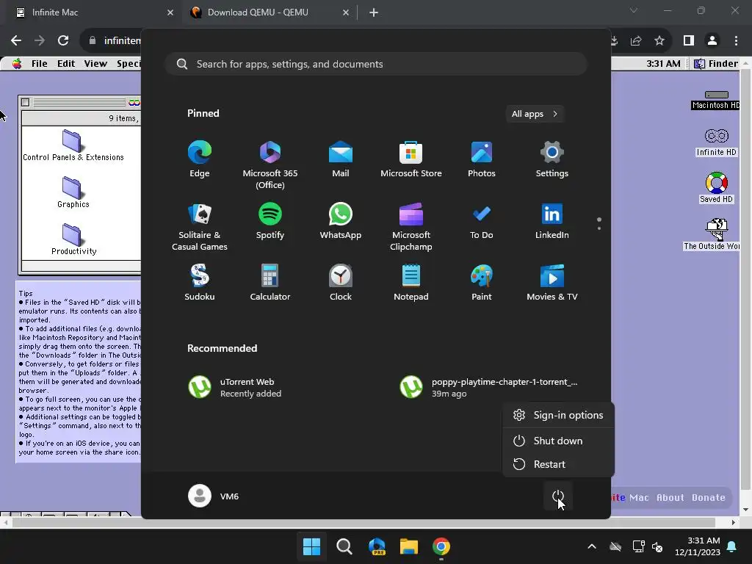Viewport: 752px width, 564px height.
Task: Open recommended poppy-playtime torrent file
Action: pos(489,388)
